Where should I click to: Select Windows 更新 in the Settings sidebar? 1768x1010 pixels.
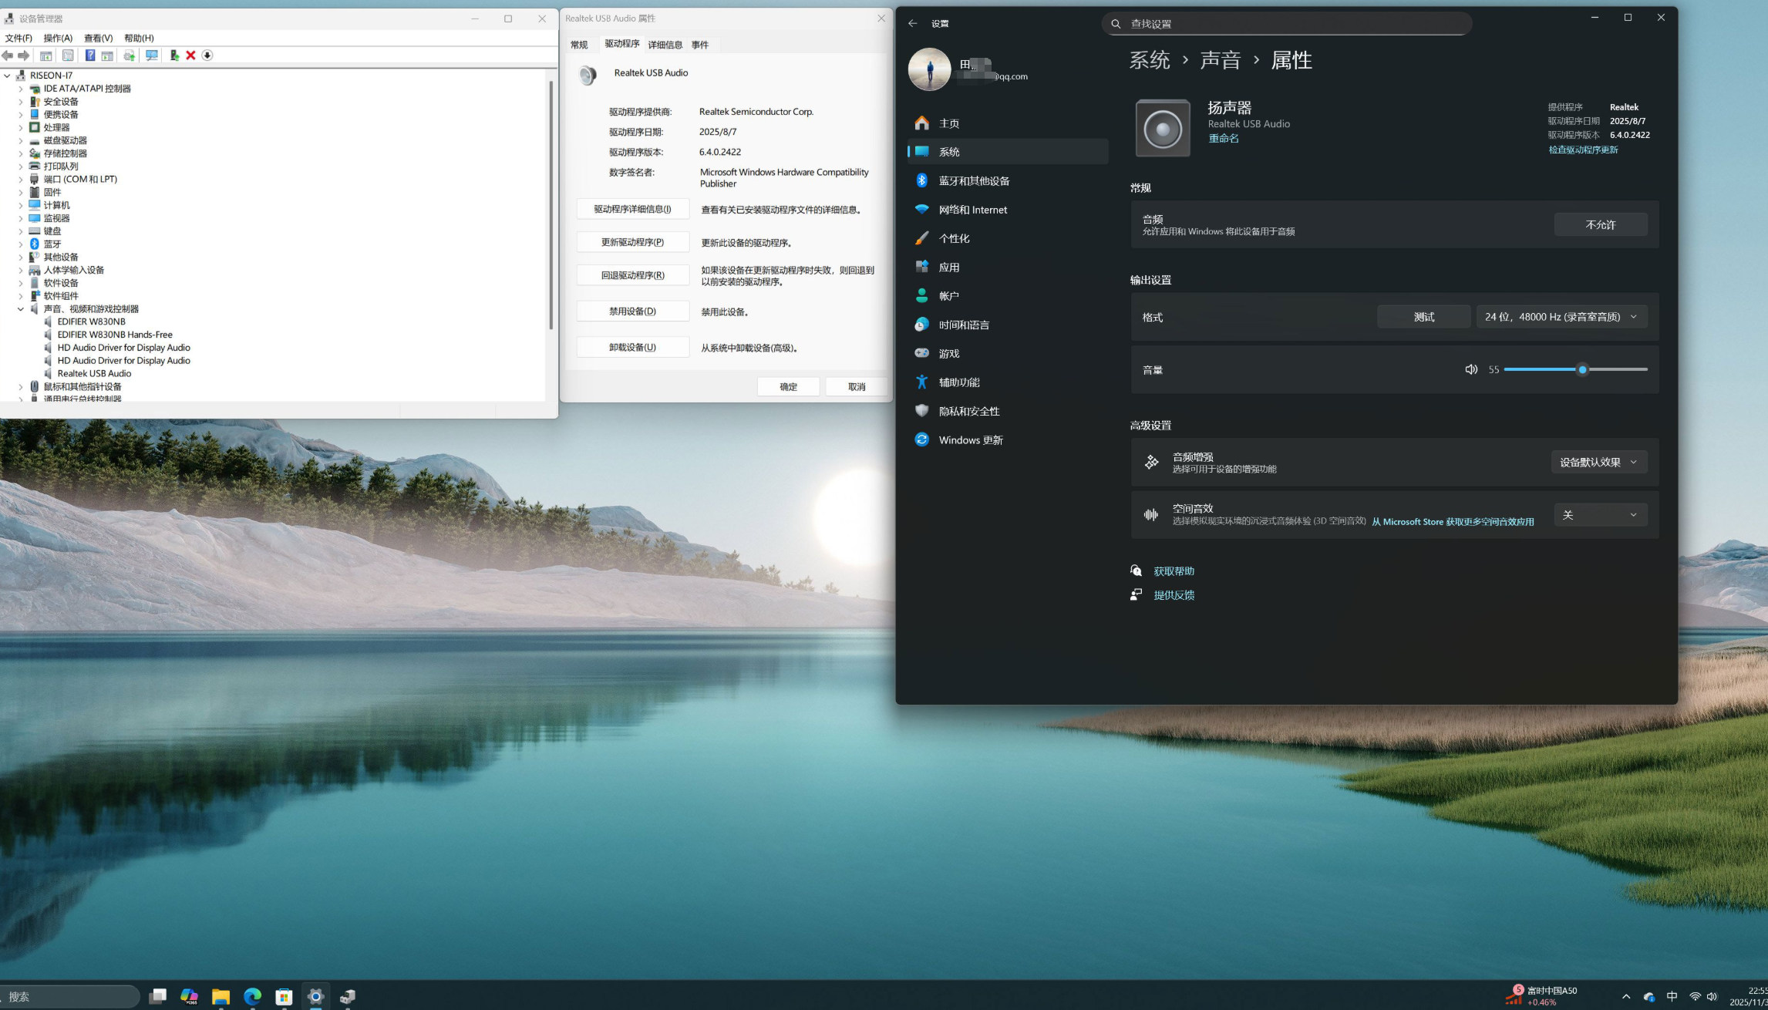[970, 439]
